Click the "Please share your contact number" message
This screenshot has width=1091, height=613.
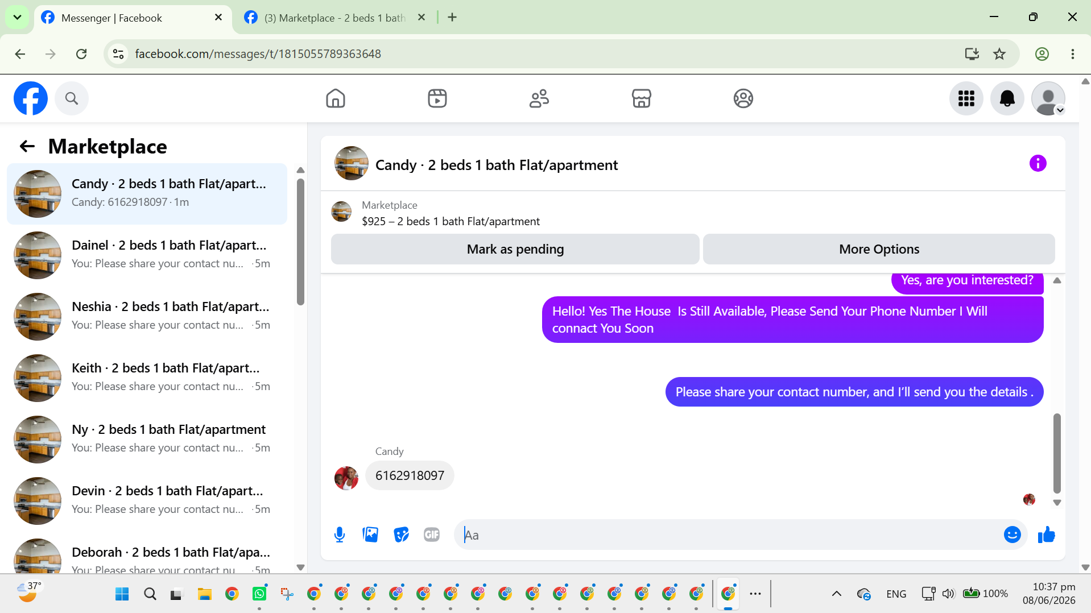click(x=854, y=392)
